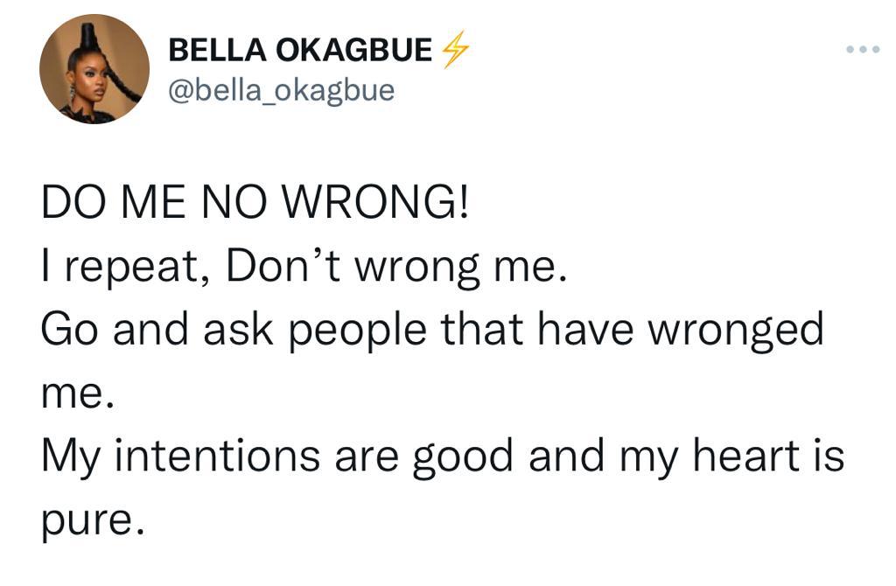
Task: Click the word "ask" in the third line
Action: (x=238, y=330)
